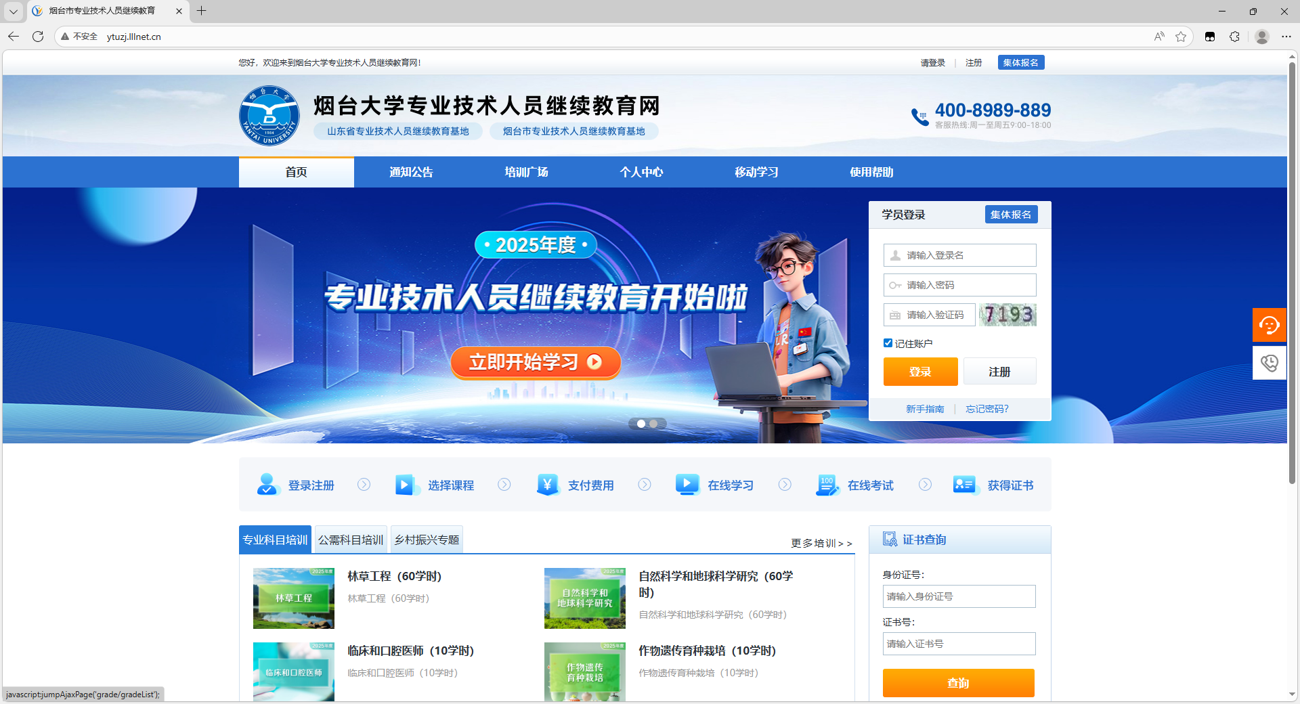The image size is (1300, 704).
Task: Select the second banner carousel dot
Action: (653, 424)
